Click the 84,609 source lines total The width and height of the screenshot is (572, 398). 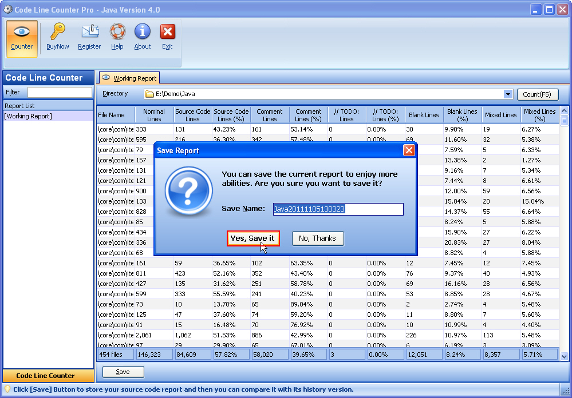pyautogui.click(x=193, y=355)
